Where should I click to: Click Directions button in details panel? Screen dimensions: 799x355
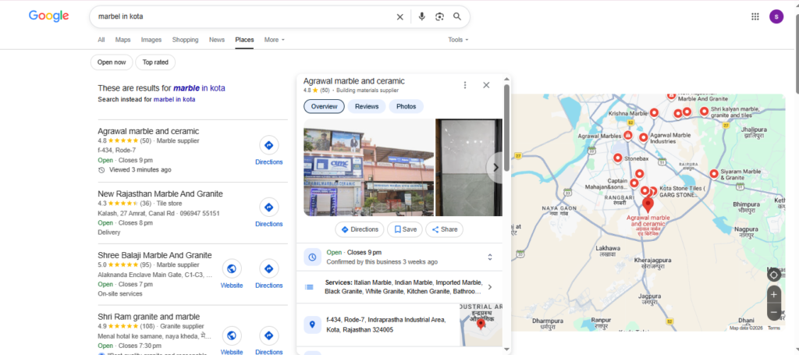(360, 229)
